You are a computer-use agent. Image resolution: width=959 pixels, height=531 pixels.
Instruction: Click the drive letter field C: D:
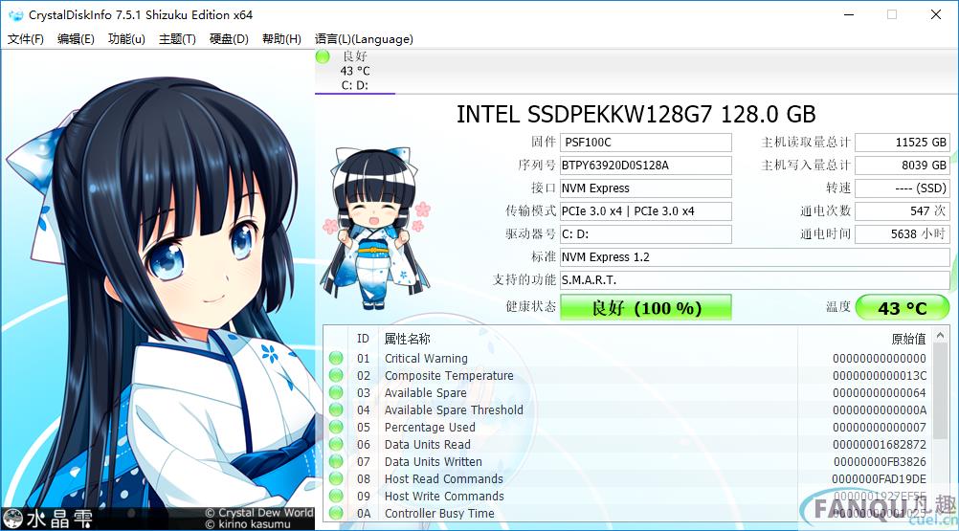(x=646, y=234)
